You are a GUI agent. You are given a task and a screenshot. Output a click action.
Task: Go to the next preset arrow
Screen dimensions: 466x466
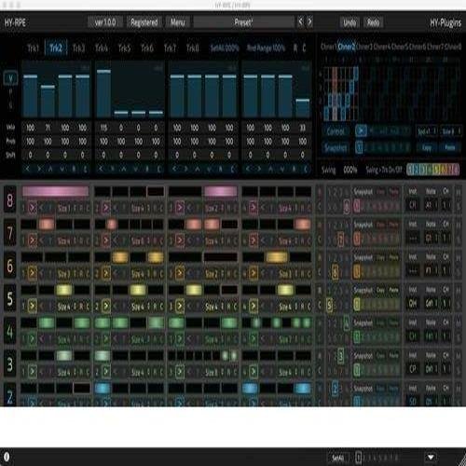309,22
